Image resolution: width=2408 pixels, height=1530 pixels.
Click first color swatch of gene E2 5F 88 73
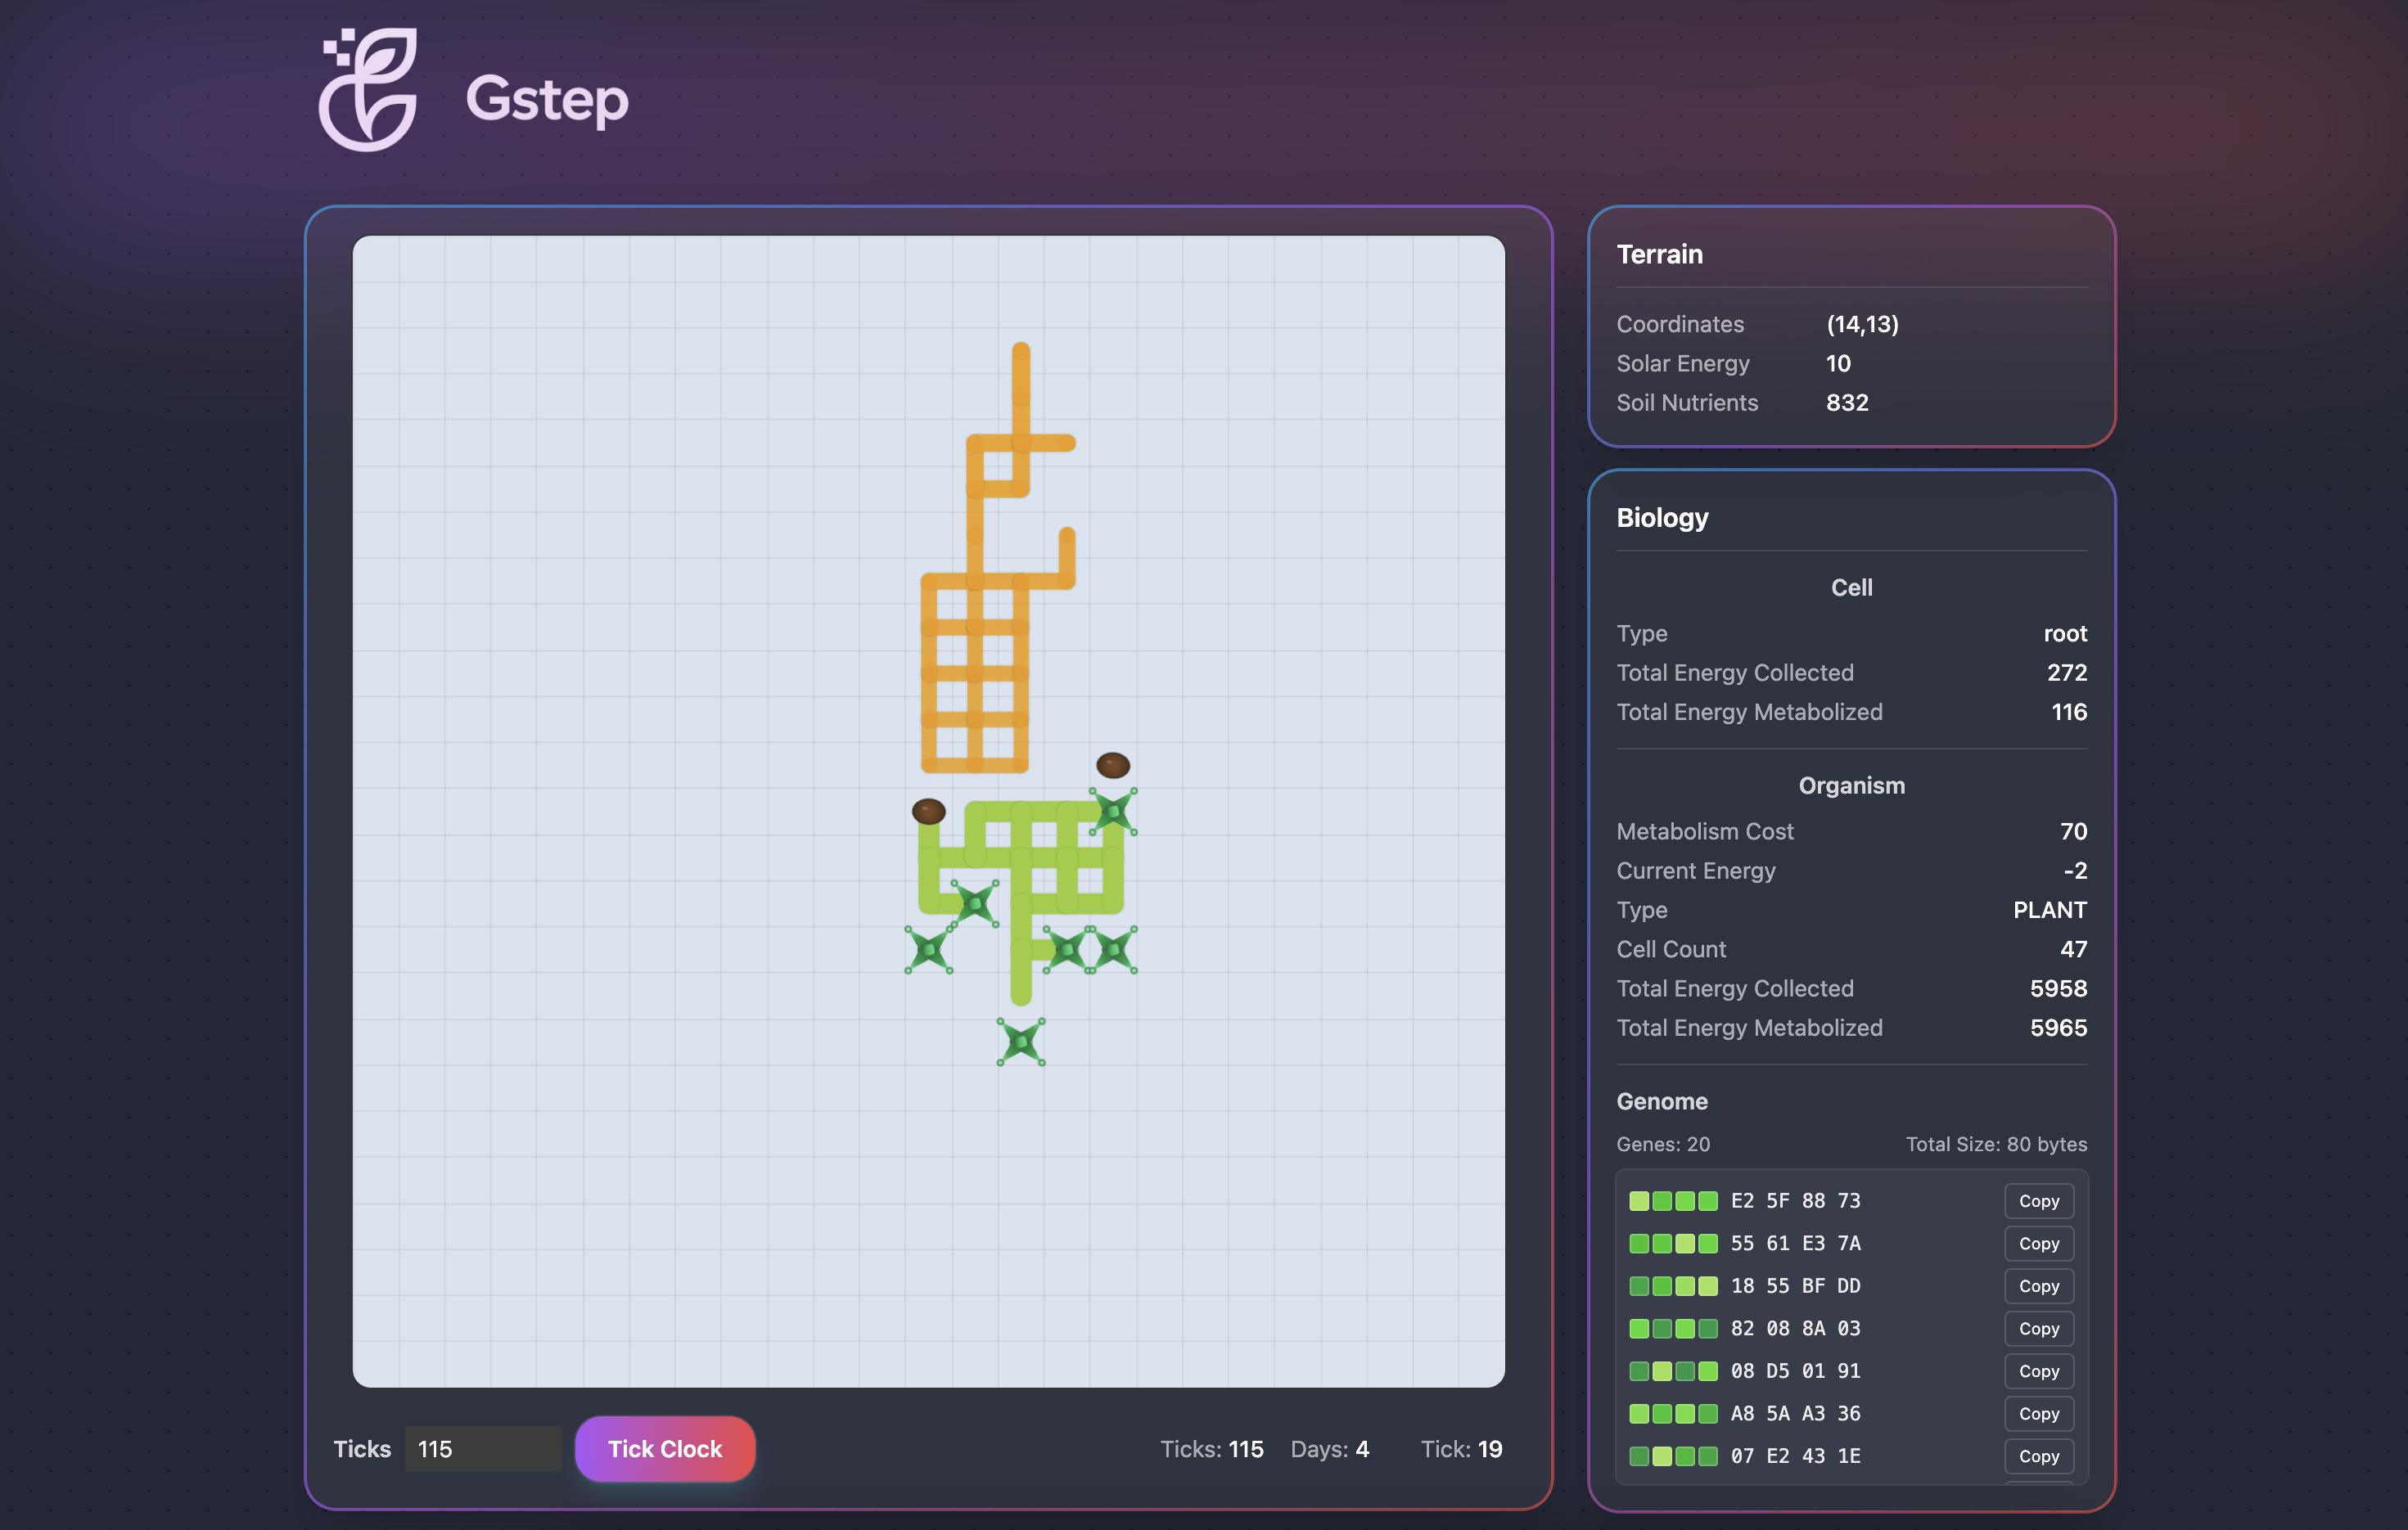1639,1201
